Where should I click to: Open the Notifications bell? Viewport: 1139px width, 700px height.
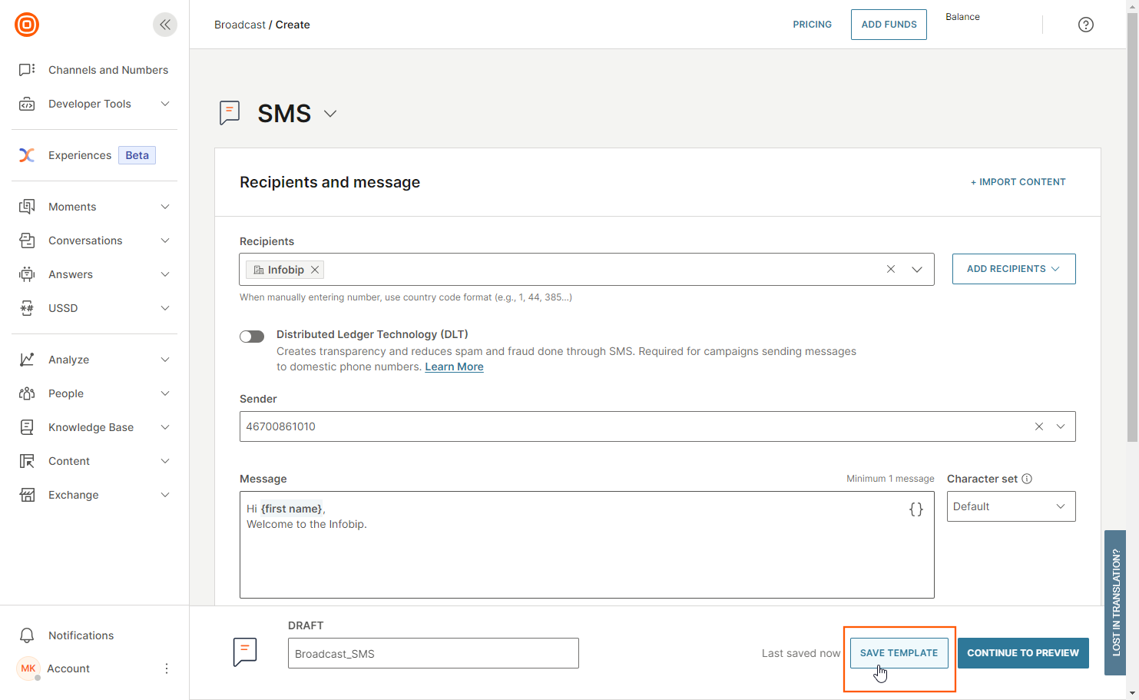point(27,635)
